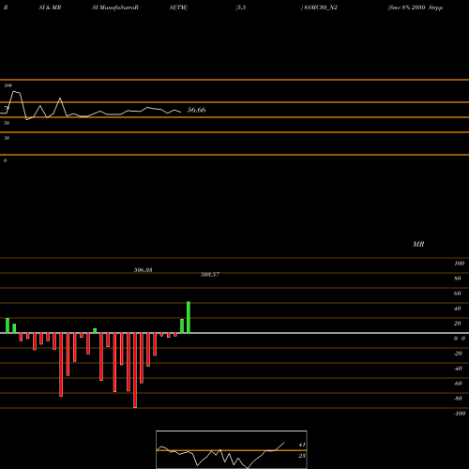The width and height of the screenshot is (469, 469).
Task: Click the 20 label on MR axis
Action: point(458,324)
